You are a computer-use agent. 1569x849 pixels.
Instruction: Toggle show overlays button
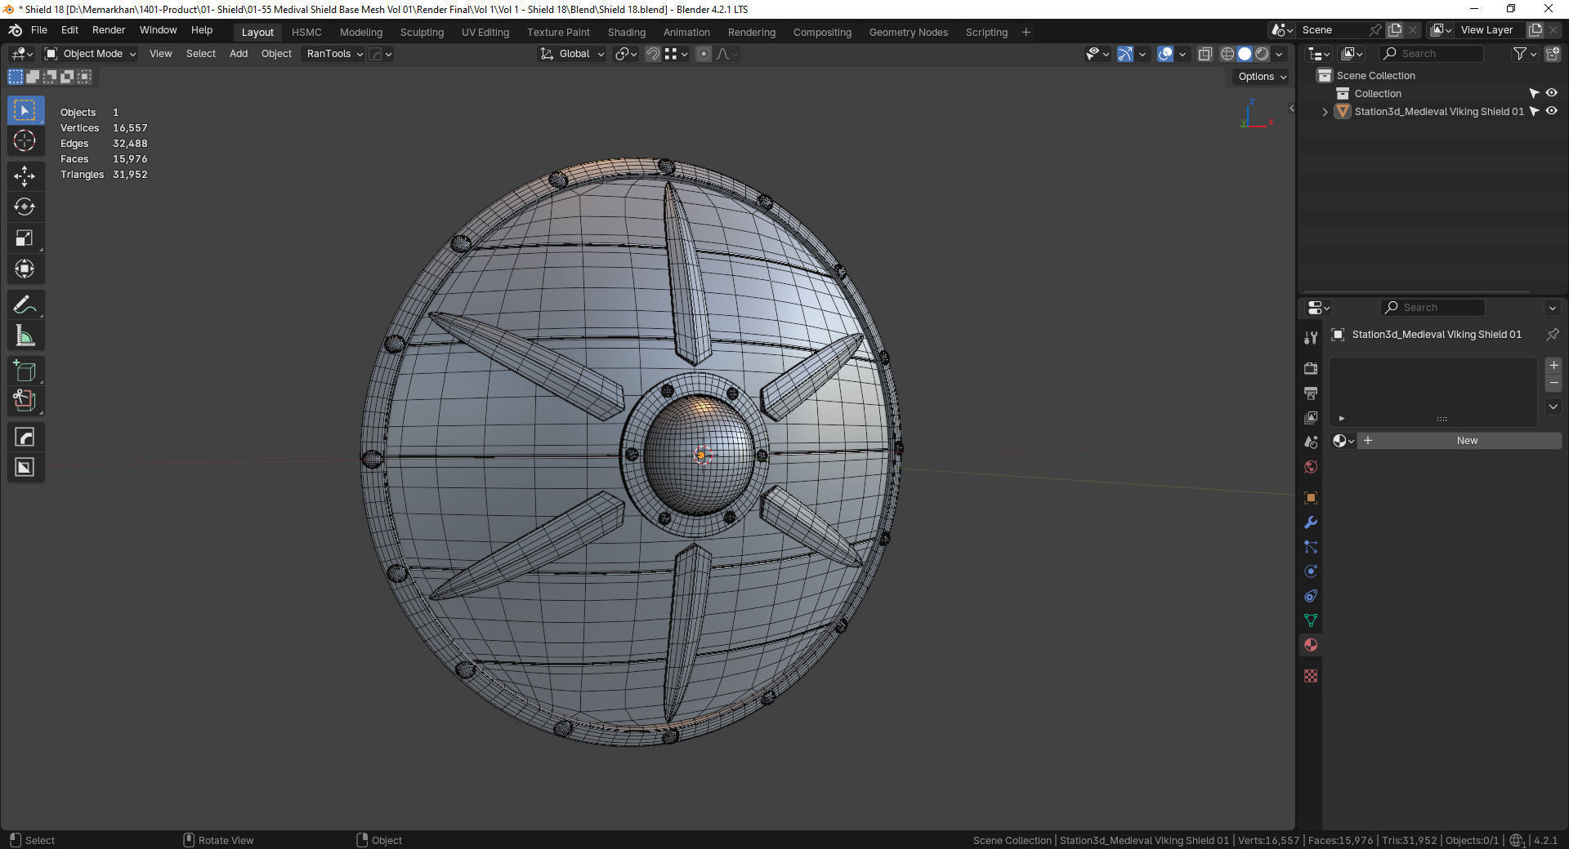(1165, 54)
